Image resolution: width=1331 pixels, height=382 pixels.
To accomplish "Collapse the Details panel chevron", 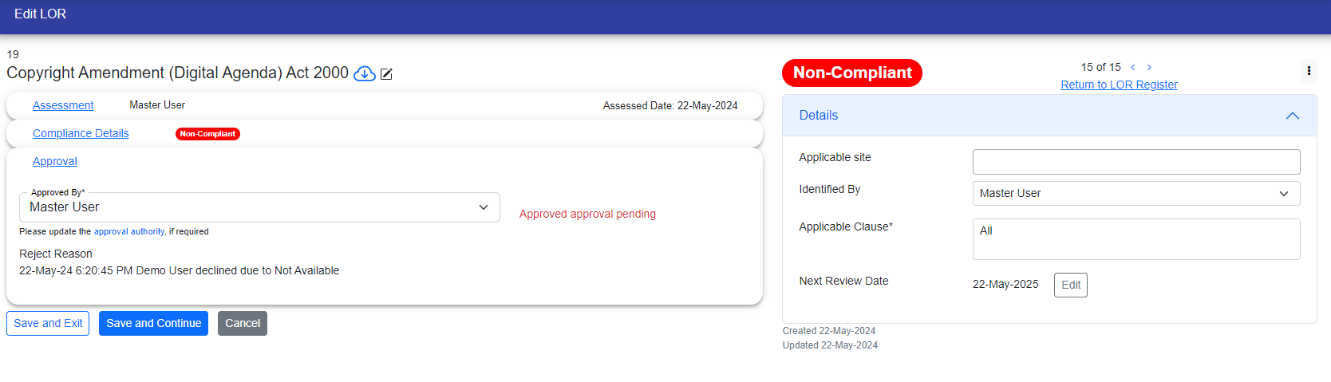I will (x=1292, y=116).
